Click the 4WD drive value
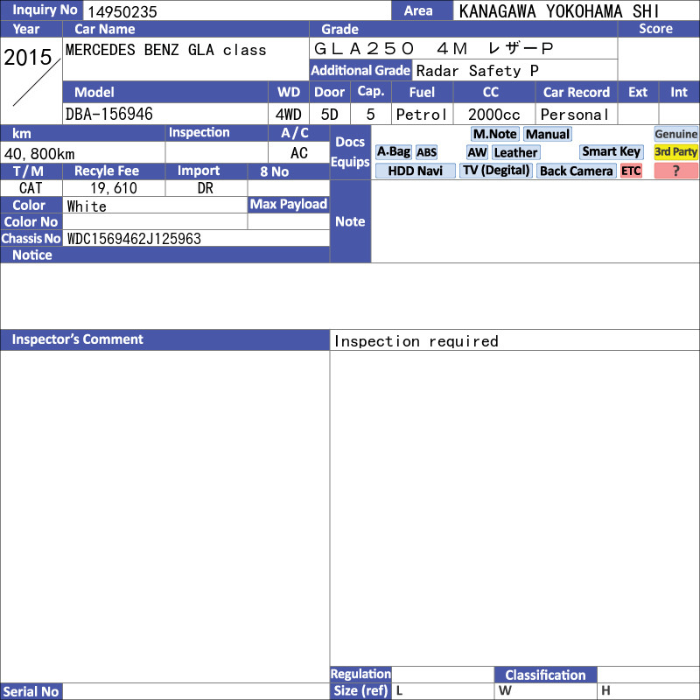Image resolution: width=700 pixels, height=700 pixels. coord(288,115)
